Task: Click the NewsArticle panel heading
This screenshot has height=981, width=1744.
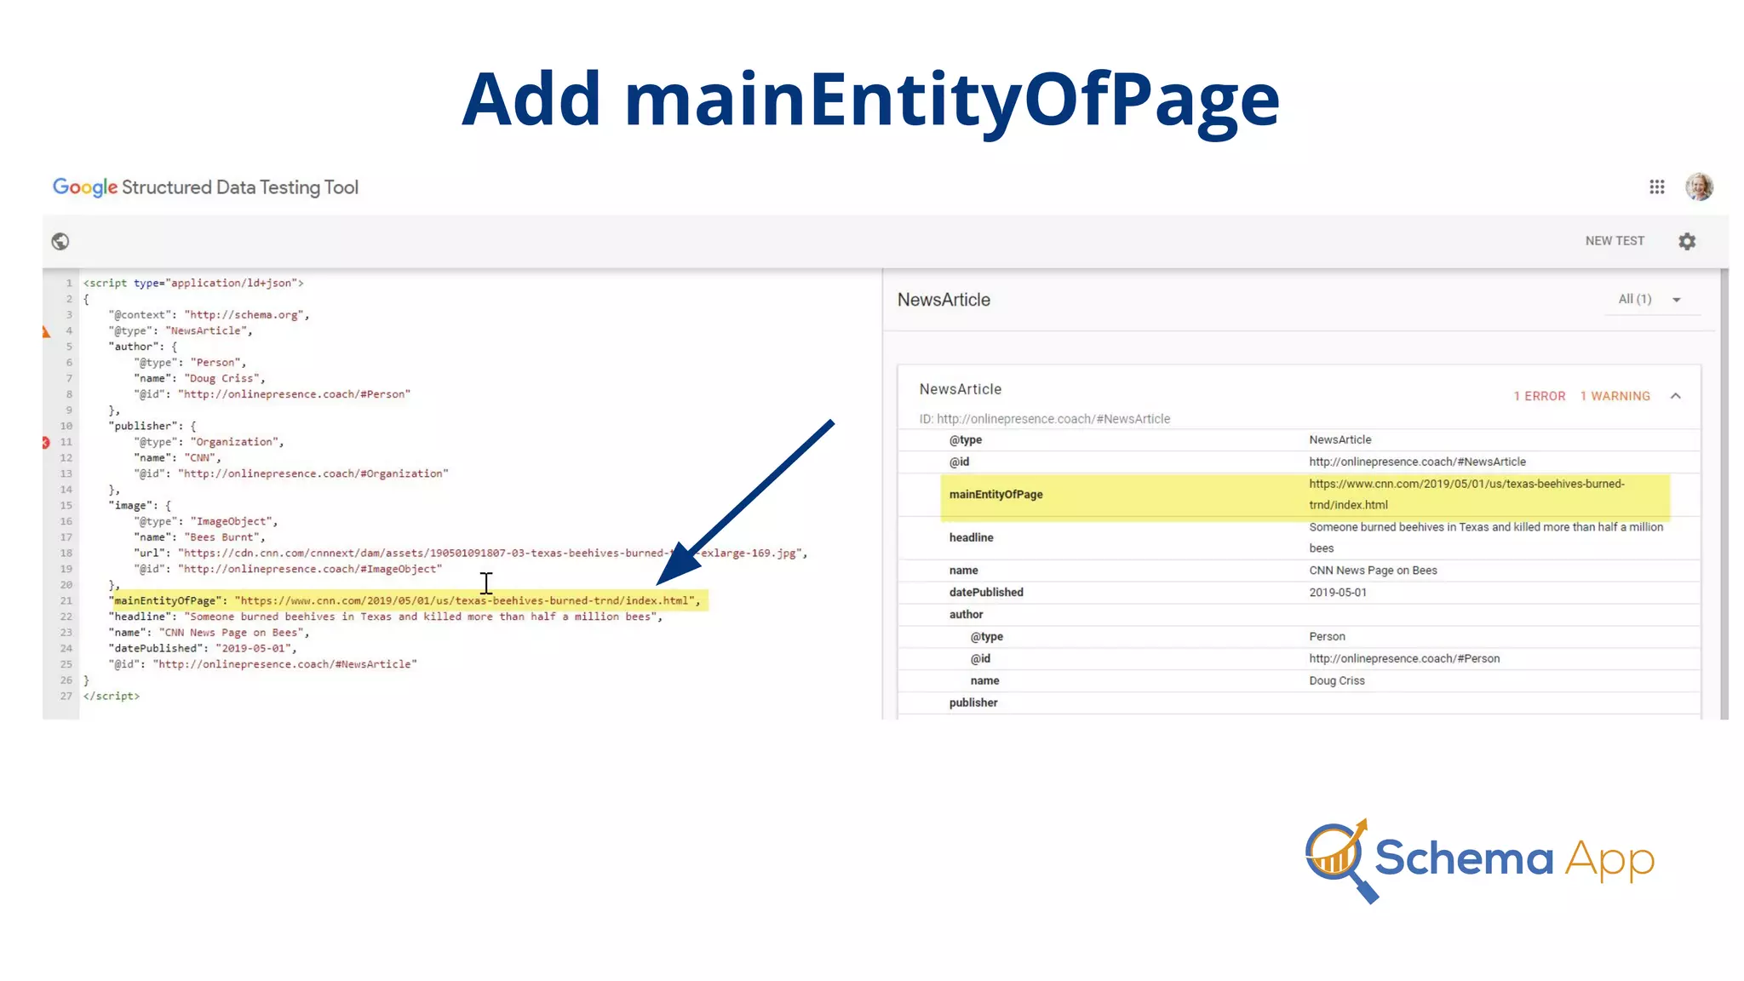Action: 944,300
